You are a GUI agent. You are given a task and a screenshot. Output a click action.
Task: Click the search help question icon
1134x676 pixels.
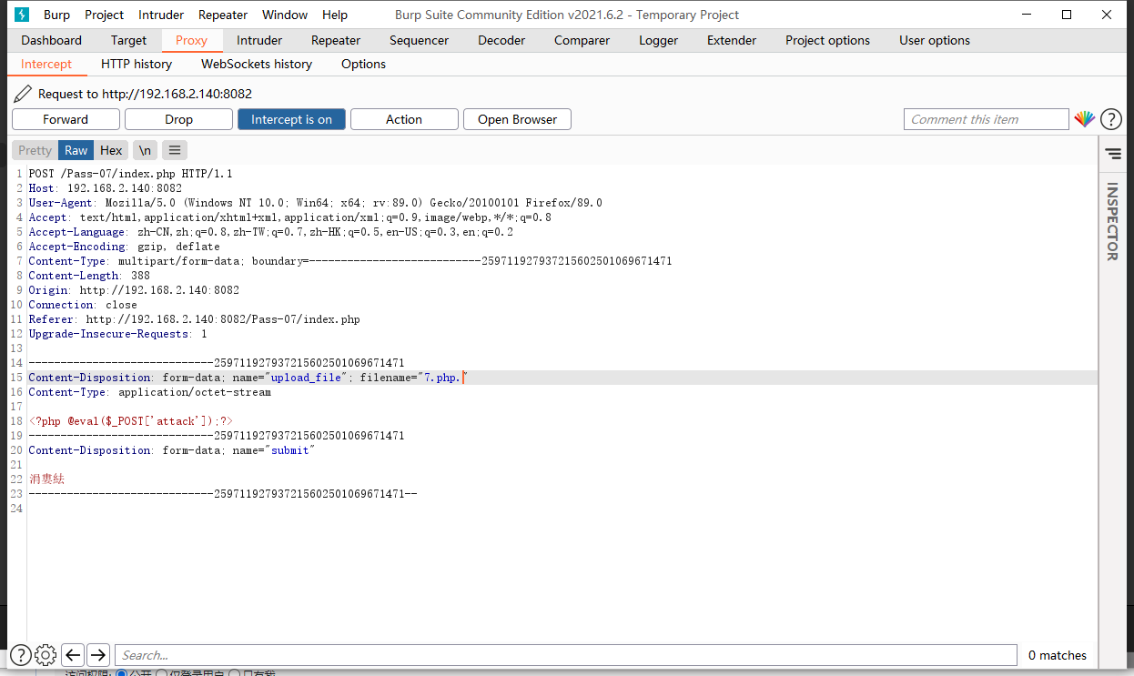[20, 654]
